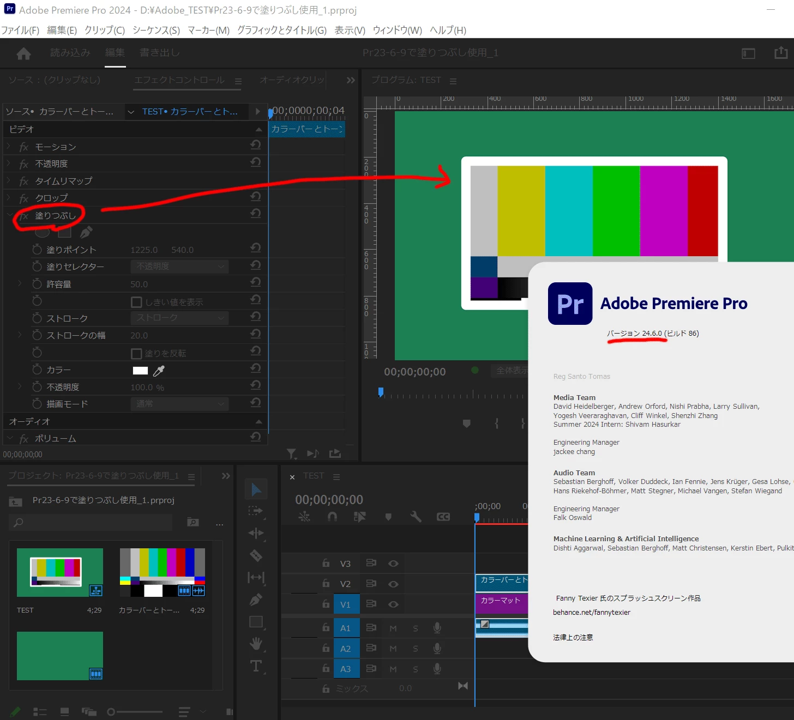Select the Selection arrow tool
The image size is (794, 720).
pyautogui.click(x=256, y=489)
